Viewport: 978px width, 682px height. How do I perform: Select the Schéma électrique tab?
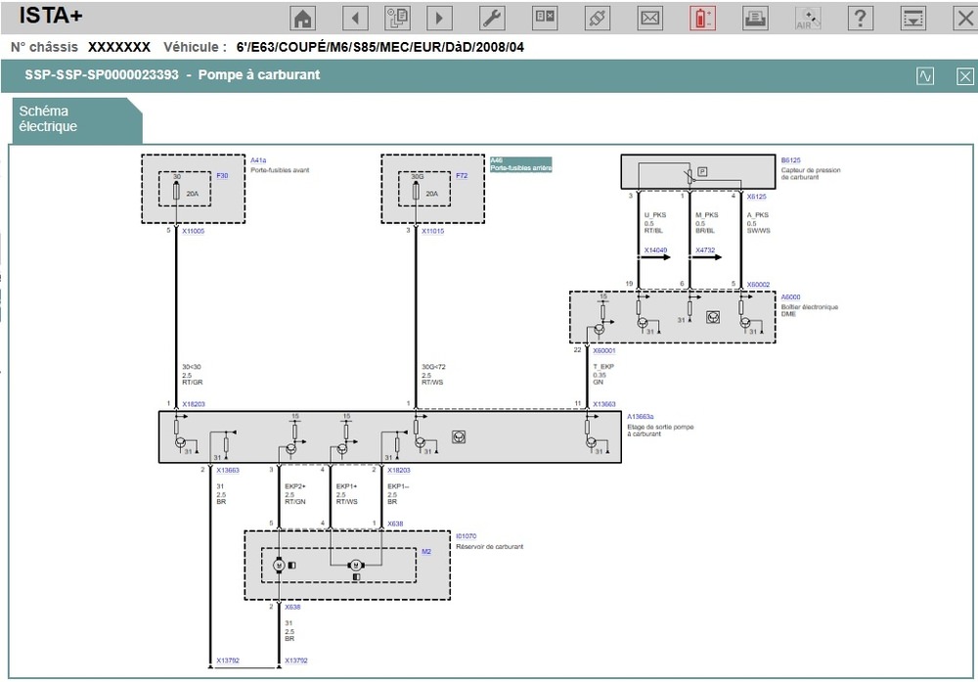point(76,120)
